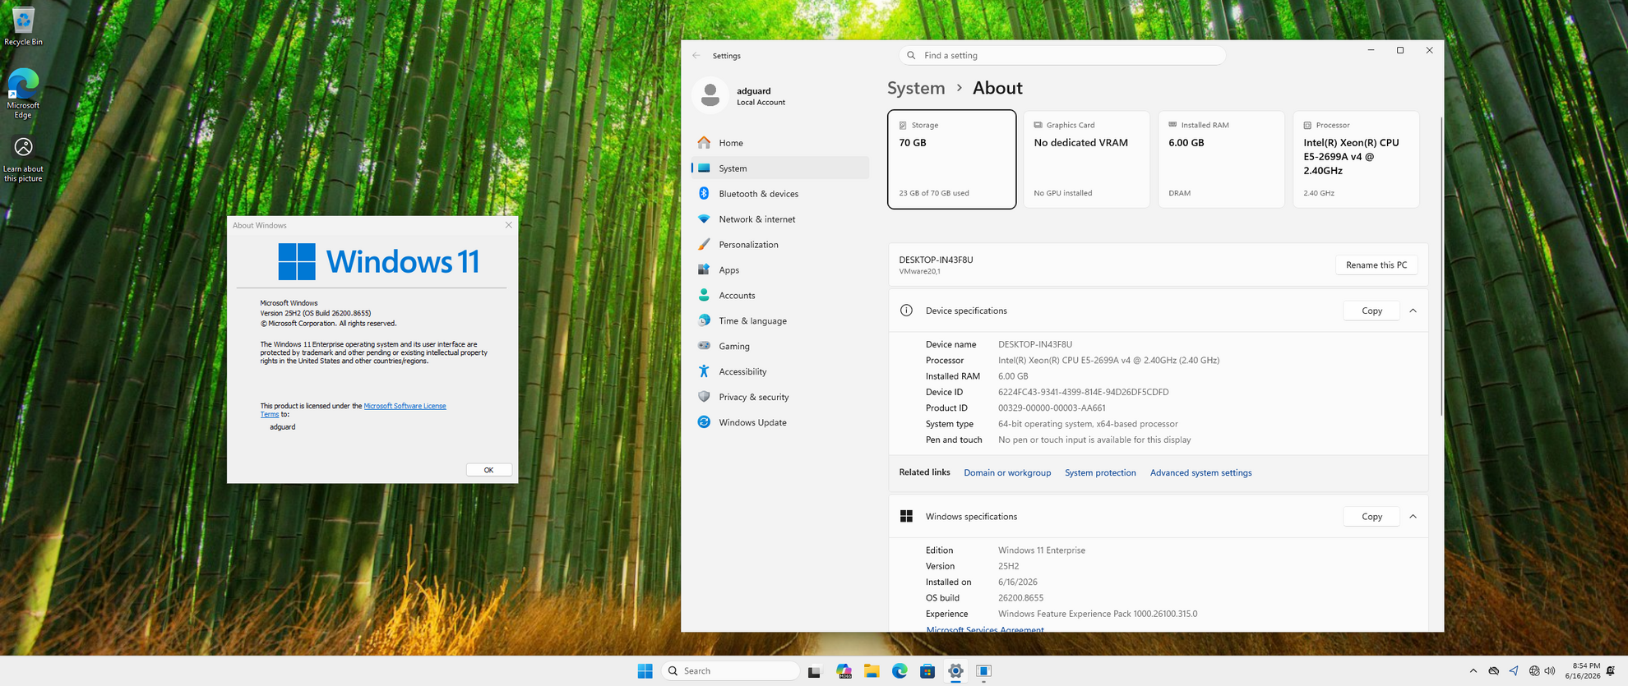Open Accessibility settings
The height and width of the screenshot is (686, 1628).
[779, 372]
